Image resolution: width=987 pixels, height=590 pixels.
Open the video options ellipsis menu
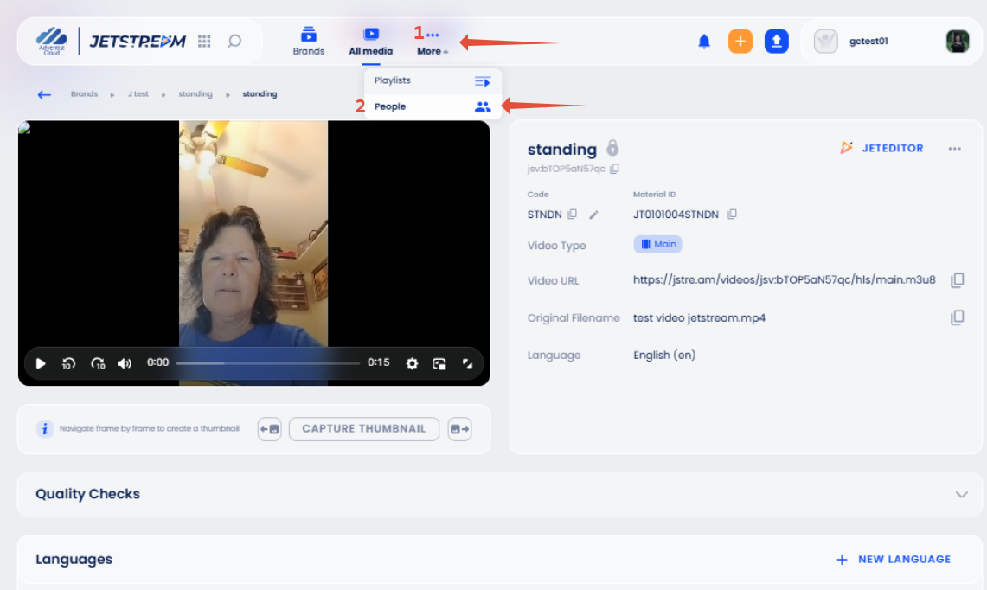(954, 149)
